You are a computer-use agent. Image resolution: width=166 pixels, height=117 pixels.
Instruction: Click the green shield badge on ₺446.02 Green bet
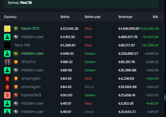16,54
